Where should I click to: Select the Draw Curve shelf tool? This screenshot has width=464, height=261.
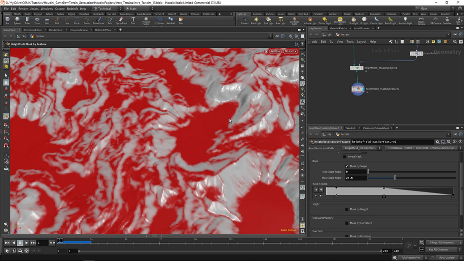tap(98, 20)
